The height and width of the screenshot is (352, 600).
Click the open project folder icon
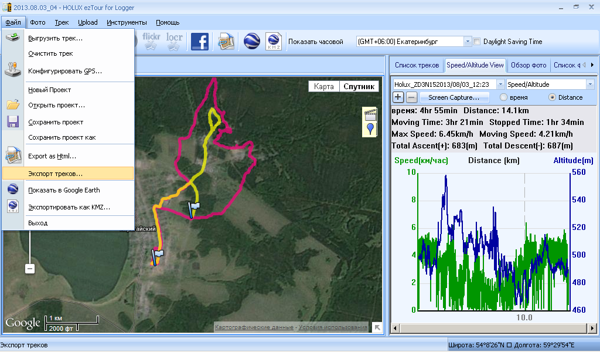[13, 104]
